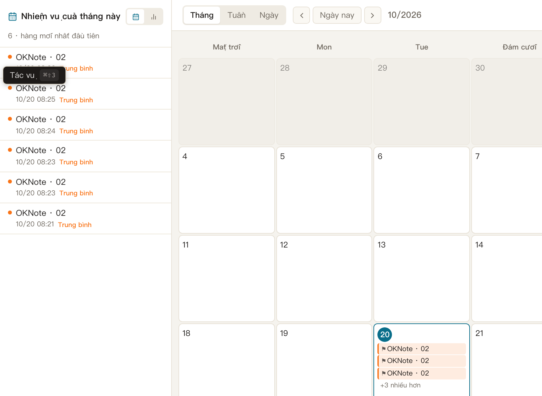Click the Mon column header
542x396 pixels.
(x=324, y=47)
